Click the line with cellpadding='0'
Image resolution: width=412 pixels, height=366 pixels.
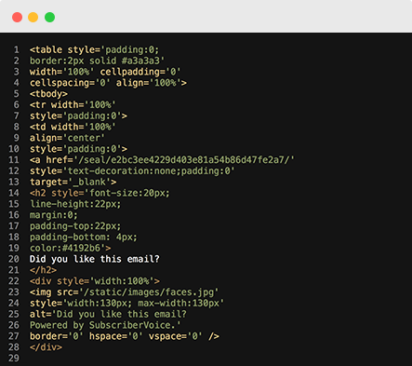point(105,72)
